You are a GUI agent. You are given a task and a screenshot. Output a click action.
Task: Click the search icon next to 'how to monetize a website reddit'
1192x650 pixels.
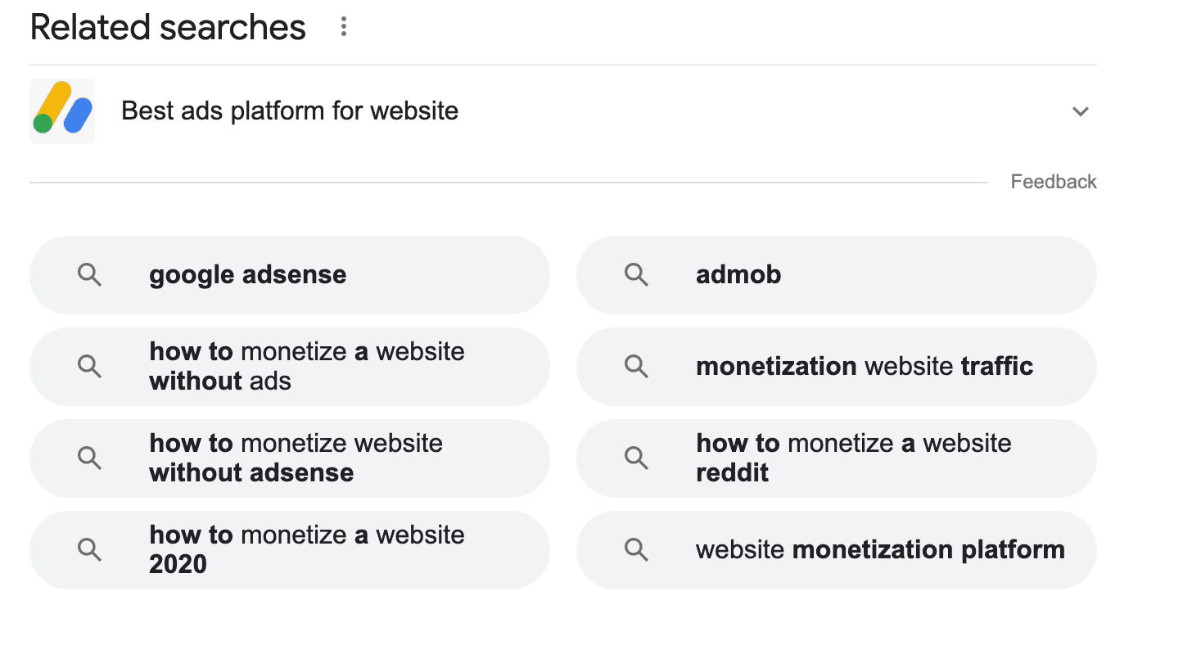click(x=637, y=458)
